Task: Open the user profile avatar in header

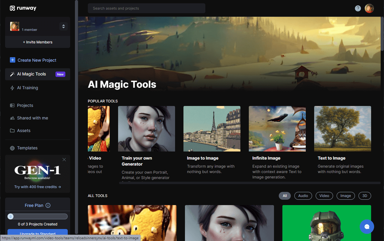Action: coord(369,8)
